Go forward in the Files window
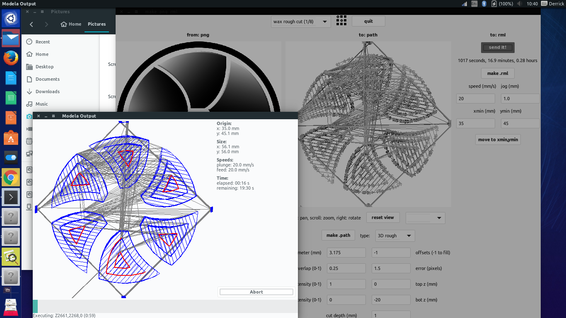 46,24
